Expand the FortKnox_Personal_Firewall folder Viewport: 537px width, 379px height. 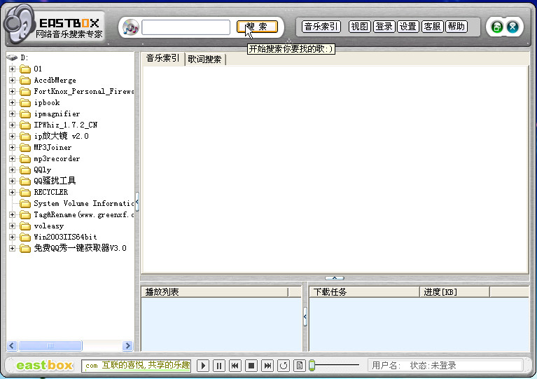[13, 92]
